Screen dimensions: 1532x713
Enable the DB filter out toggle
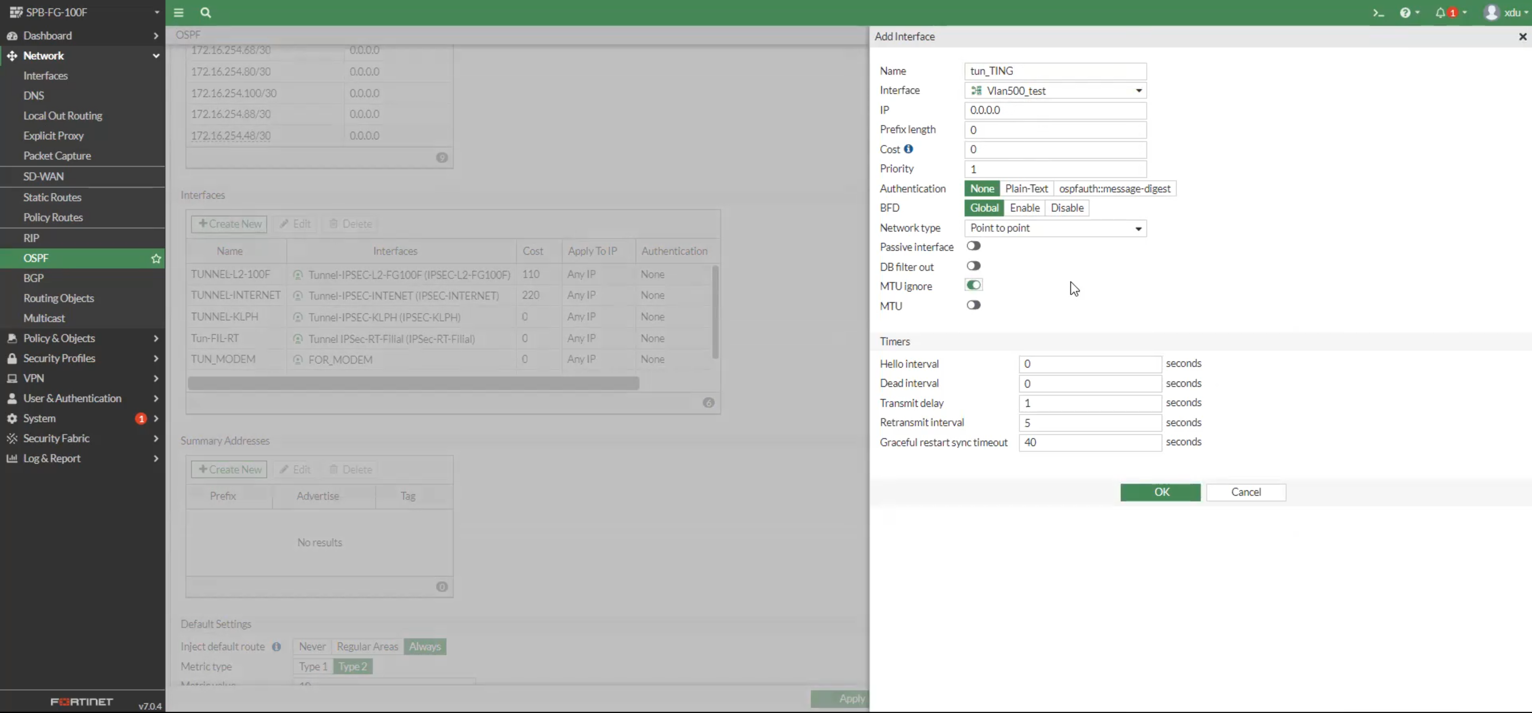[973, 266]
